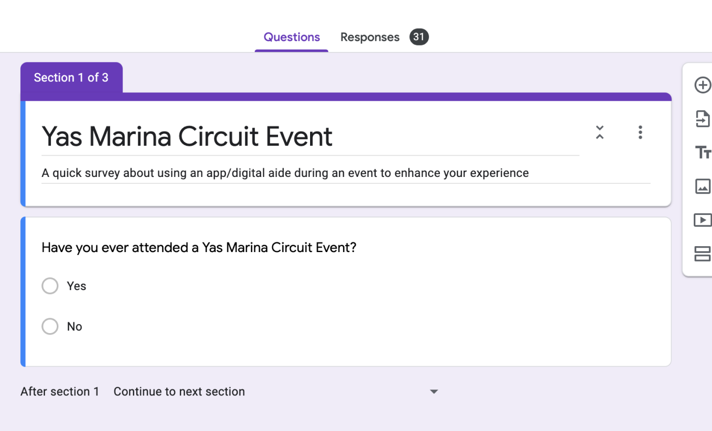Select the No radio option

[50, 326]
